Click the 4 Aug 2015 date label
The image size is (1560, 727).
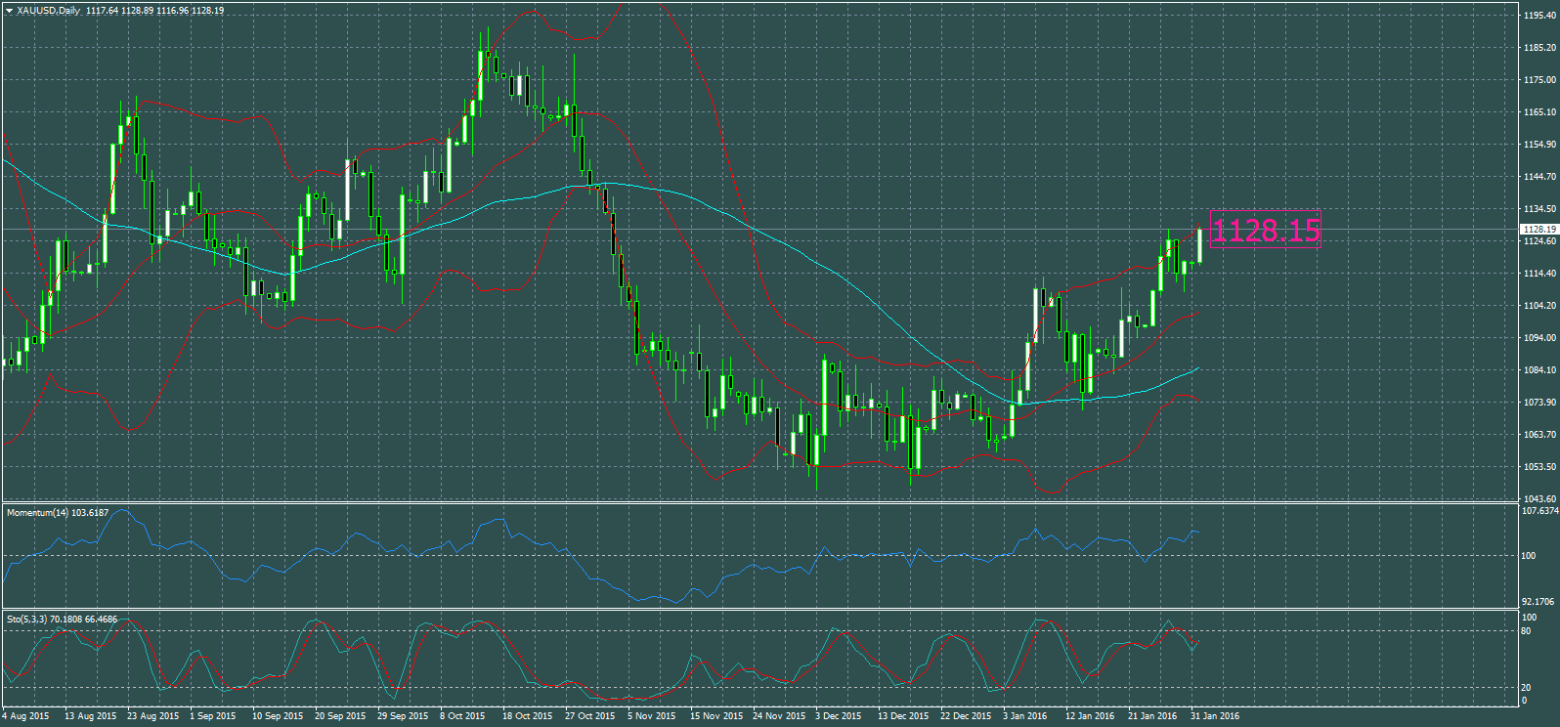coord(26,716)
